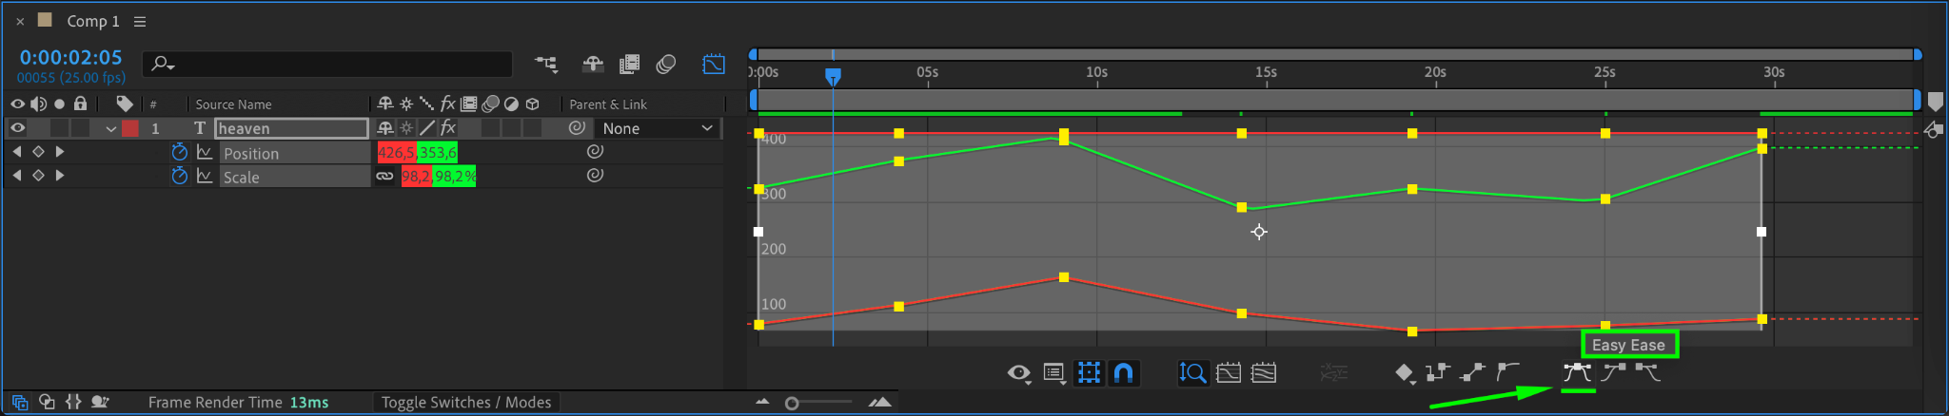Select the Position property
1949x416 pixels.
[251, 153]
